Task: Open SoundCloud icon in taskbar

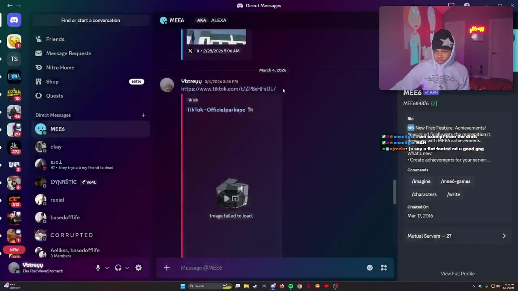Action: point(317,286)
